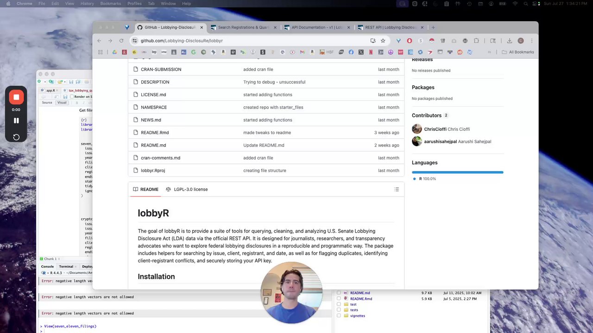This screenshot has height=333, width=593.
Task: Select the LGPL-3.0 license tab
Action: pos(187,189)
